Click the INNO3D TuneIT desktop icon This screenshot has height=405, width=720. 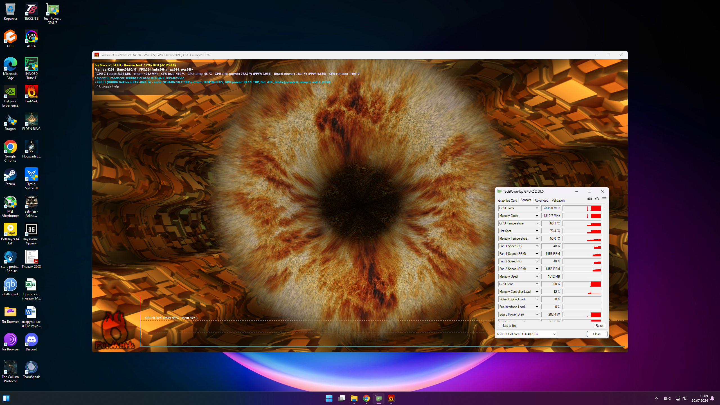(x=31, y=64)
